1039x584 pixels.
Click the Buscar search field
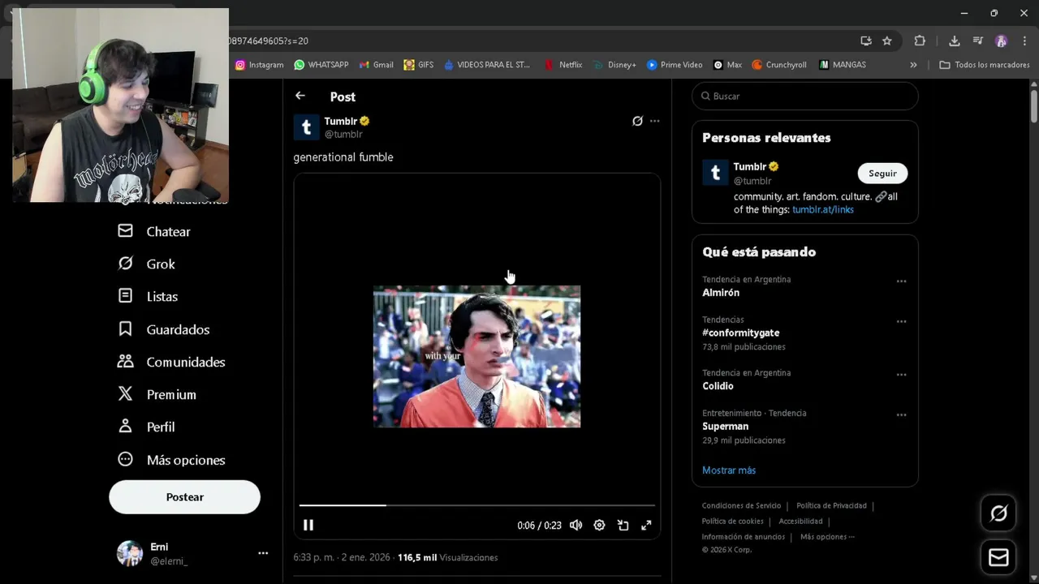click(x=804, y=96)
